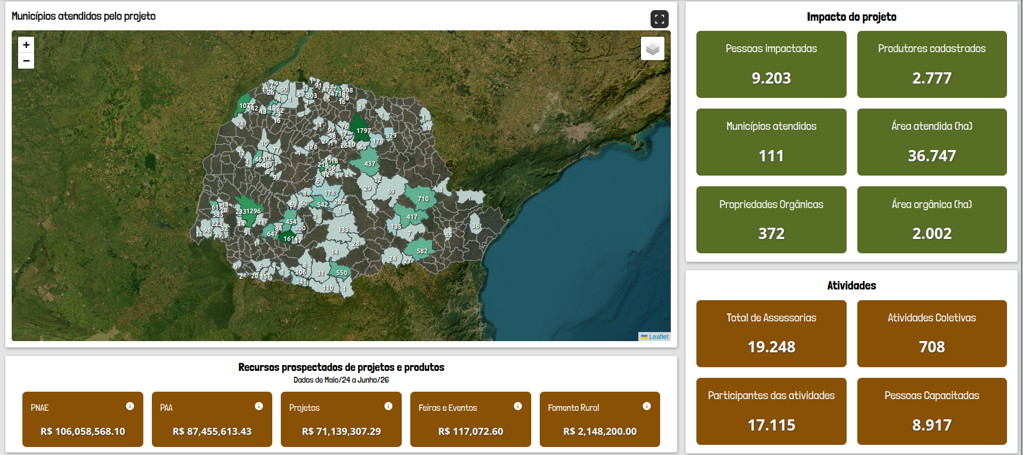Click the Total de Assessorias card
Screen dimensions: 1023x455
point(771,334)
